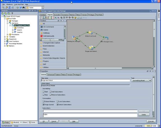Open the Look And Feel menu
The width and height of the screenshot is (161, 128).
click(x=19, y=4)
